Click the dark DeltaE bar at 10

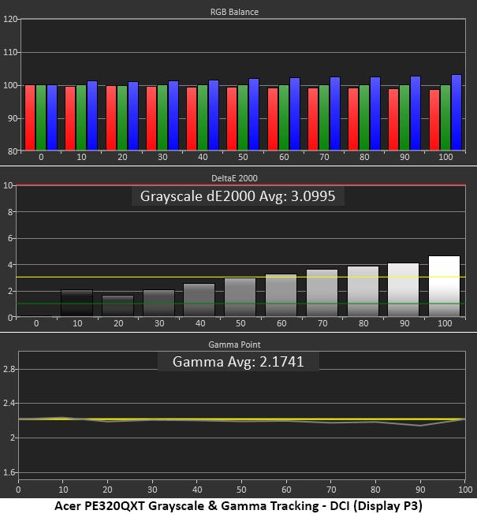coord(77,304)
